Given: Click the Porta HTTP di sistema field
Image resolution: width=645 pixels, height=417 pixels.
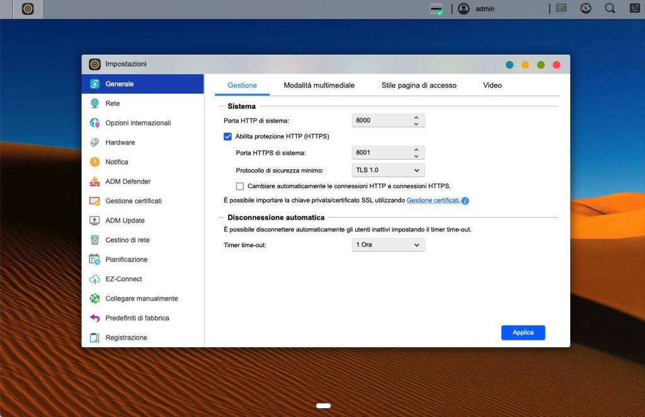Looking at the screenshot, I should 381,120.
